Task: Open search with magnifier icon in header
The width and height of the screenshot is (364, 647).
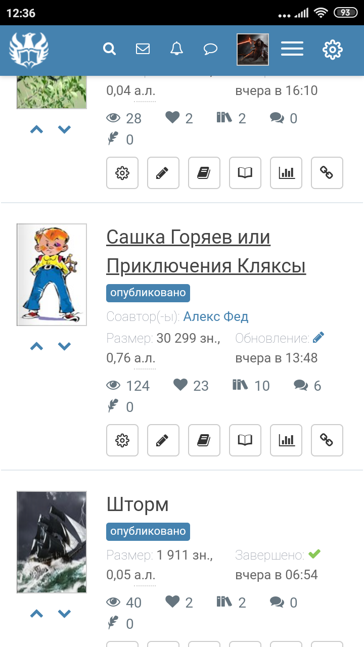Action: (x=109, y=49)
